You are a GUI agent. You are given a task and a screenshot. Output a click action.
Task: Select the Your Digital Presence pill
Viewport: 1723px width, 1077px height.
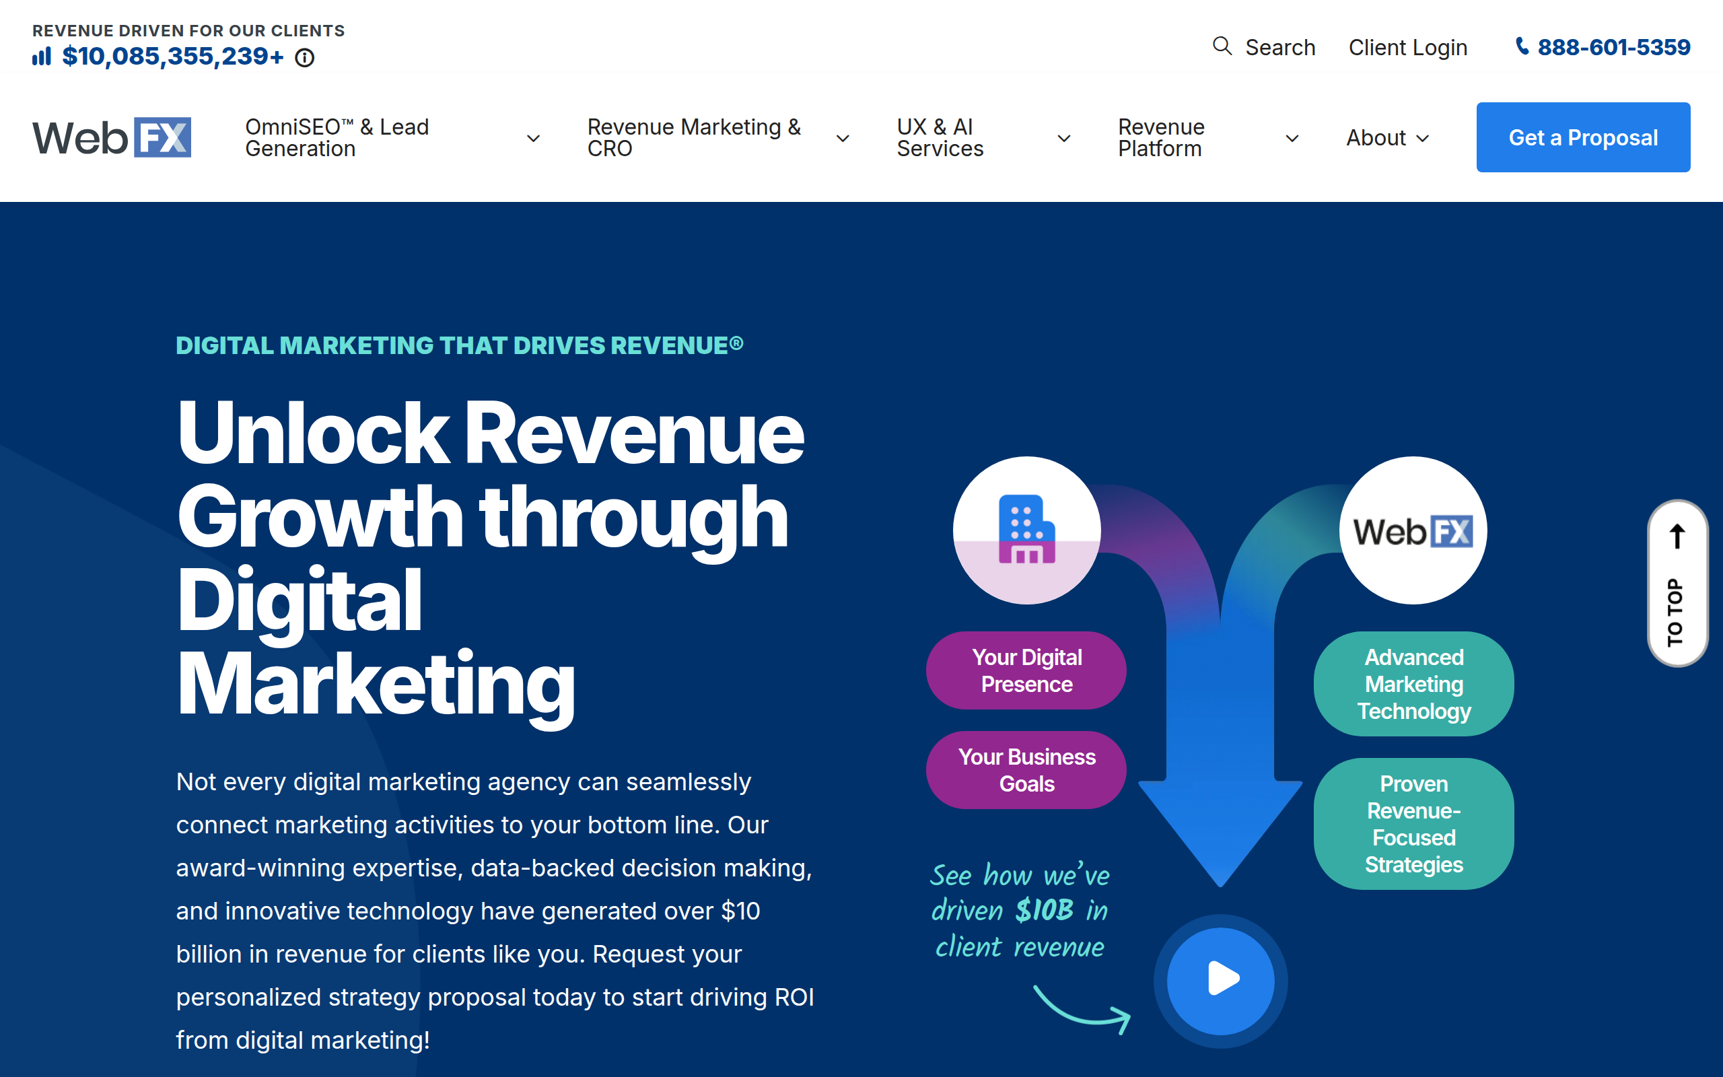point(1026,670)
